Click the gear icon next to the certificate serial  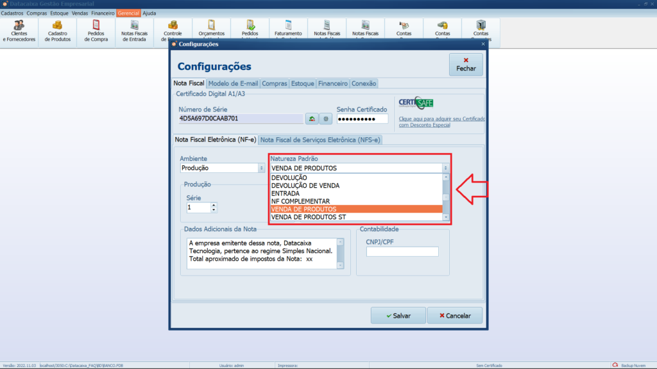pos(326,119)
